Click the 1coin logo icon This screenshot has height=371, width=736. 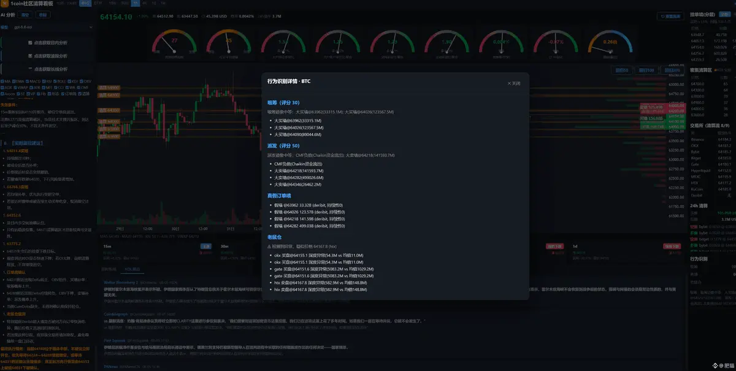tap(5, 4)
